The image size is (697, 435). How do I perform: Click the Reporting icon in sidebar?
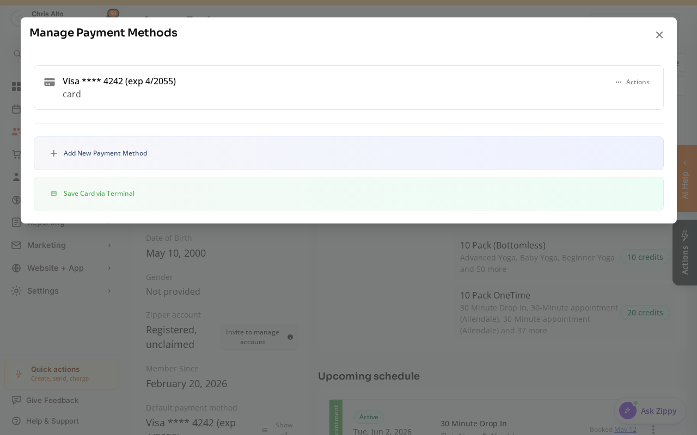click(16, 222)
